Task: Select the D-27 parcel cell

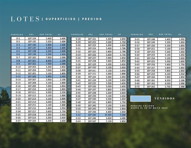Action: click(x=18, y=121)
